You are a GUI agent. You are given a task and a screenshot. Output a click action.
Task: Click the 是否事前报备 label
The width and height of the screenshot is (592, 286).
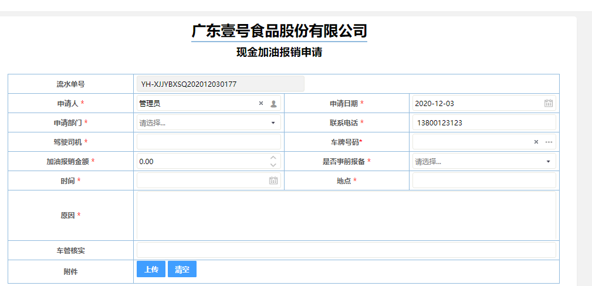pos(344,162)
